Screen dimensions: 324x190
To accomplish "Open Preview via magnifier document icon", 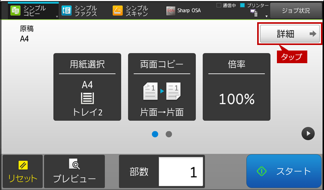I will click(74, 164).
